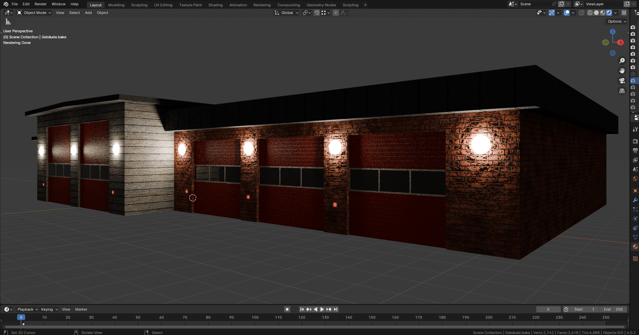Click the pan hand viewport gizmo
The width and height of the screenshot is (639, 335).
tap(622, 71)
